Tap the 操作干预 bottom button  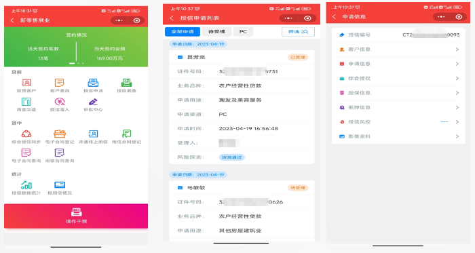[x=76, y=216]
